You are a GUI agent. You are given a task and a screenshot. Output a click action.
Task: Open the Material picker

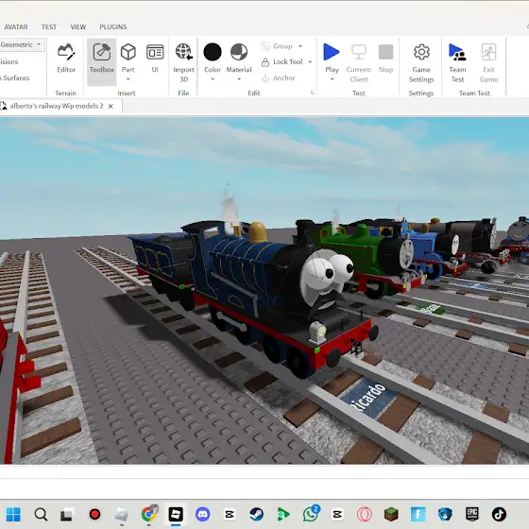239,58
